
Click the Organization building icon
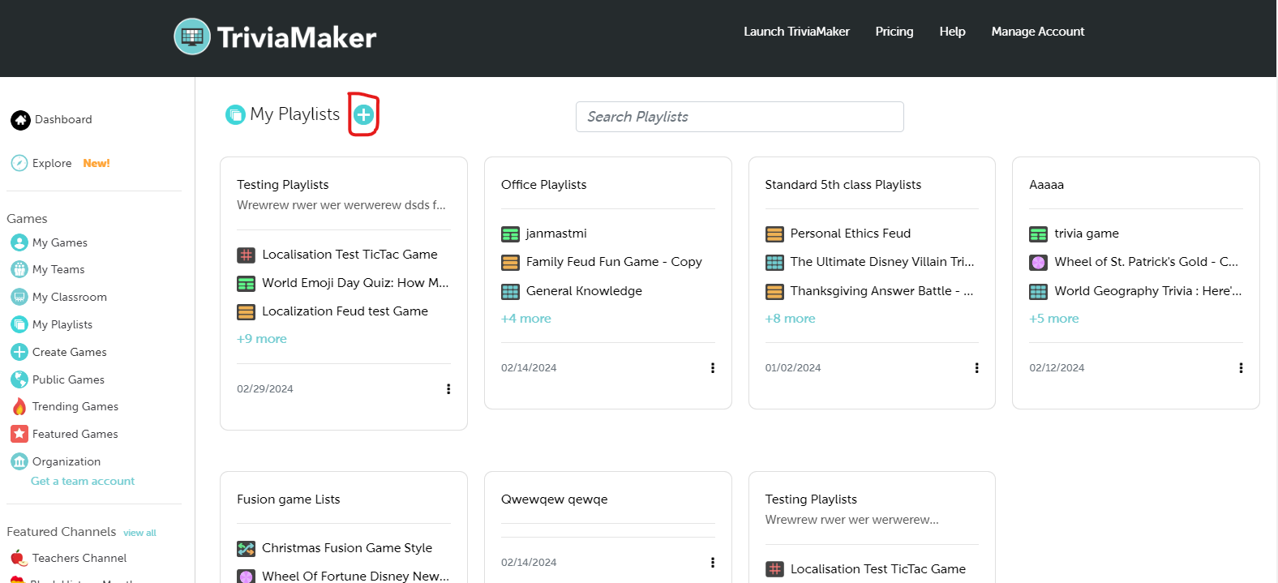point(19,461)
